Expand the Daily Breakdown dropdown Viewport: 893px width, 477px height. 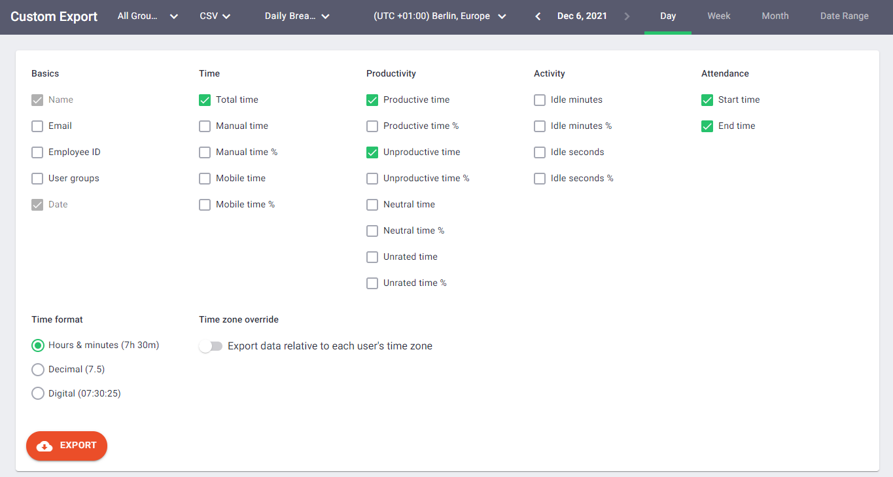tap(297, 16)
